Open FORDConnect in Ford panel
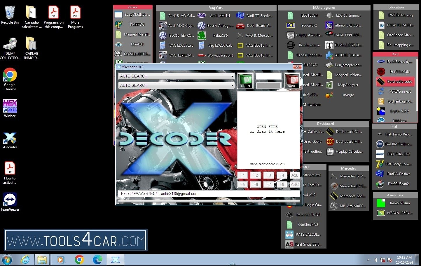Viewport: 421px width, 266px height. [x=395, y=91]
